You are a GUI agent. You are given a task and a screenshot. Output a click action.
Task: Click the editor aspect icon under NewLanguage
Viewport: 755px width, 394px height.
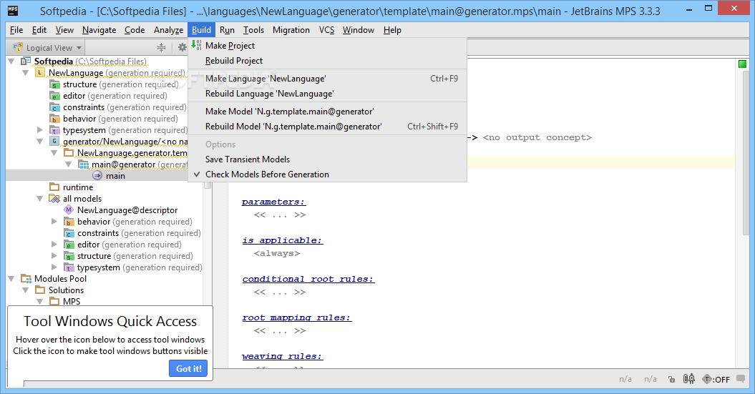(55, 96)
